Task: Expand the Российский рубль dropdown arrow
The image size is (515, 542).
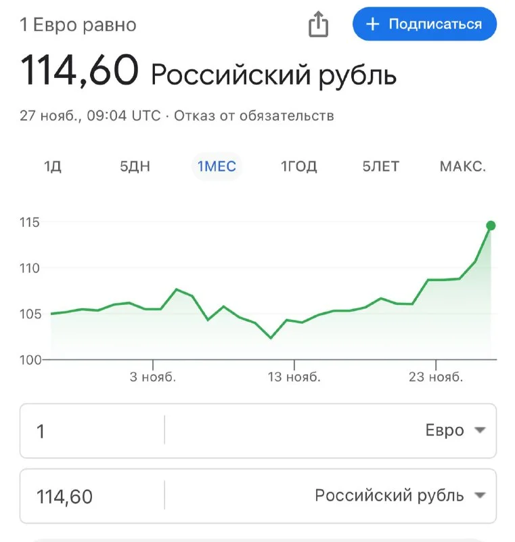Action: pos(480,495)
